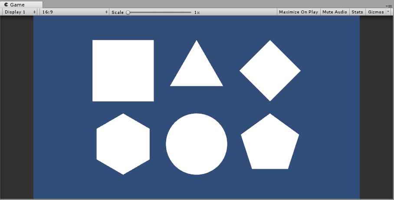This screenshot has width=394, height=200.
Task: Toggle Maximize On Play
Action: point(299,12)
